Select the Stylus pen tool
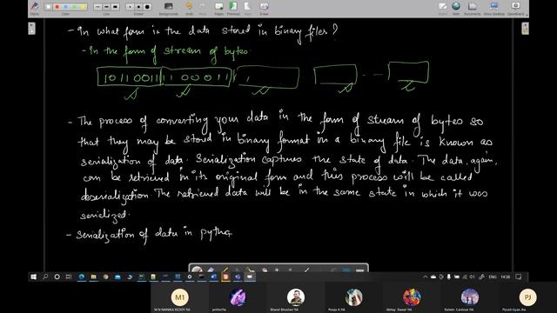This screenshot has width=557, height=313. click(x=35, y=7)
